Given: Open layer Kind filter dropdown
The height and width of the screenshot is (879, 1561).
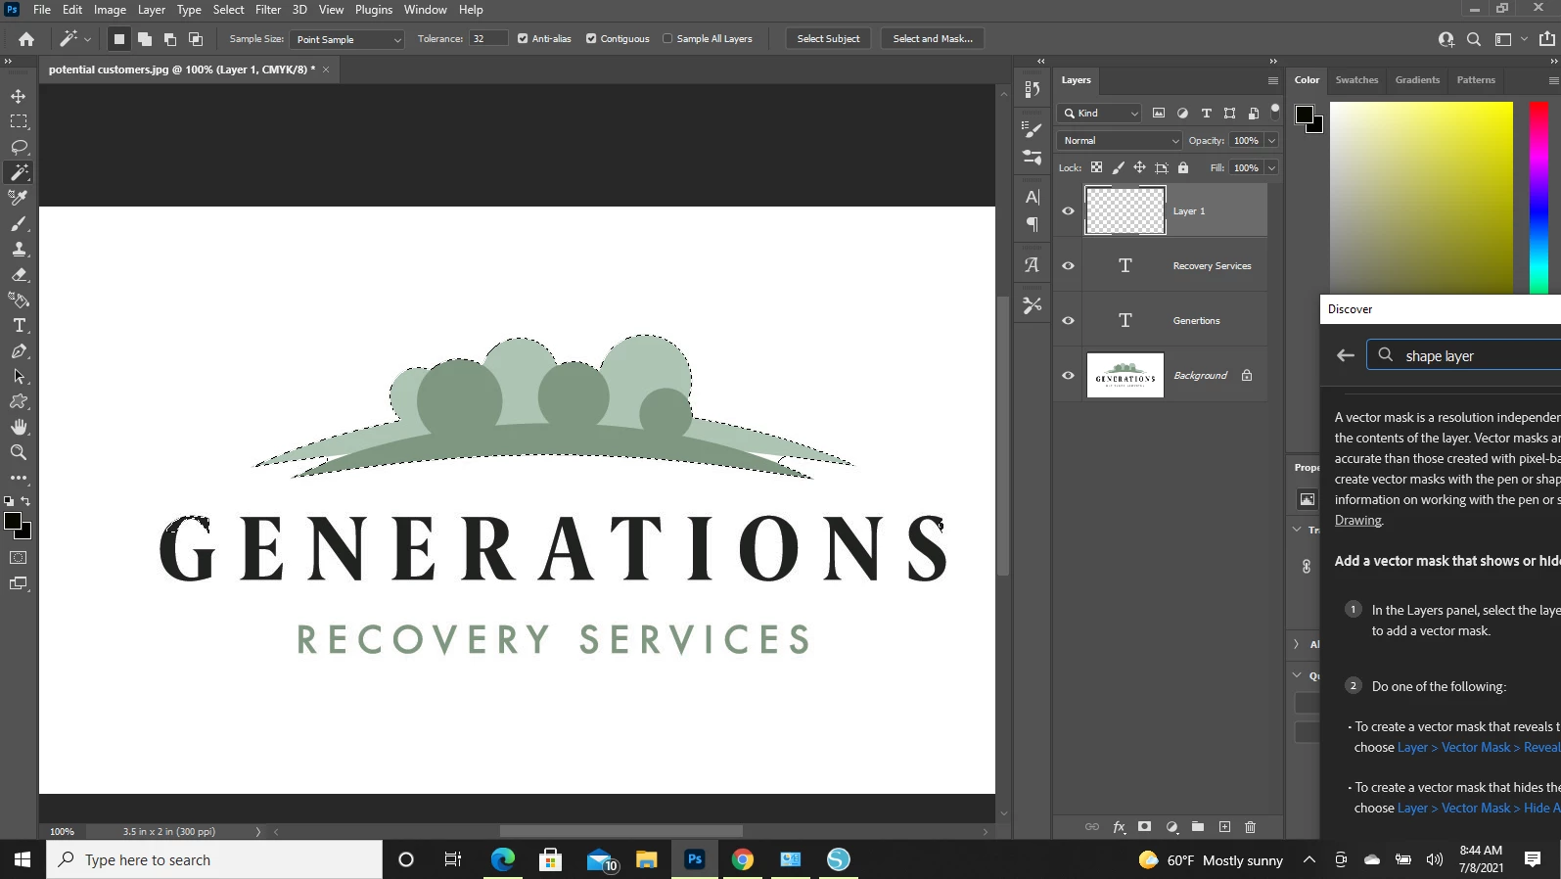Looking at the screenshot, I should tap(1100, 114).
